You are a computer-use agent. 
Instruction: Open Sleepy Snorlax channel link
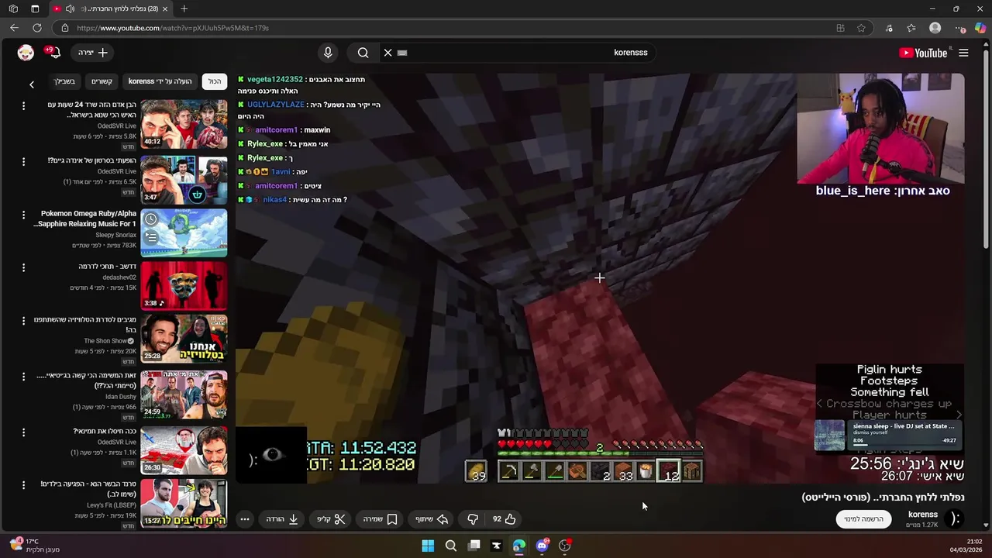tap(115, 235)
